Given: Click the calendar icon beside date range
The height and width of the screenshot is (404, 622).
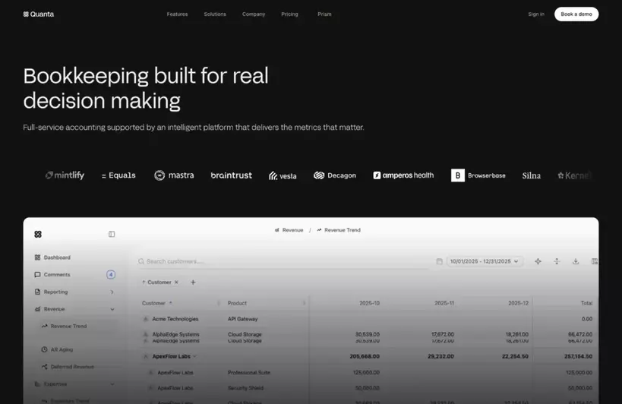Looking at the screenshot, I should tap(439, 261).
